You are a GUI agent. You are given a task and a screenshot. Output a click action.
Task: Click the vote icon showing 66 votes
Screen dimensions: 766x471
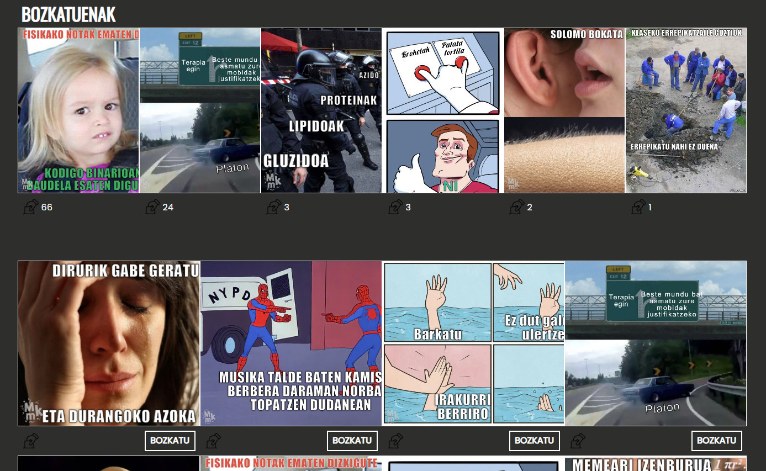point(31,207)
